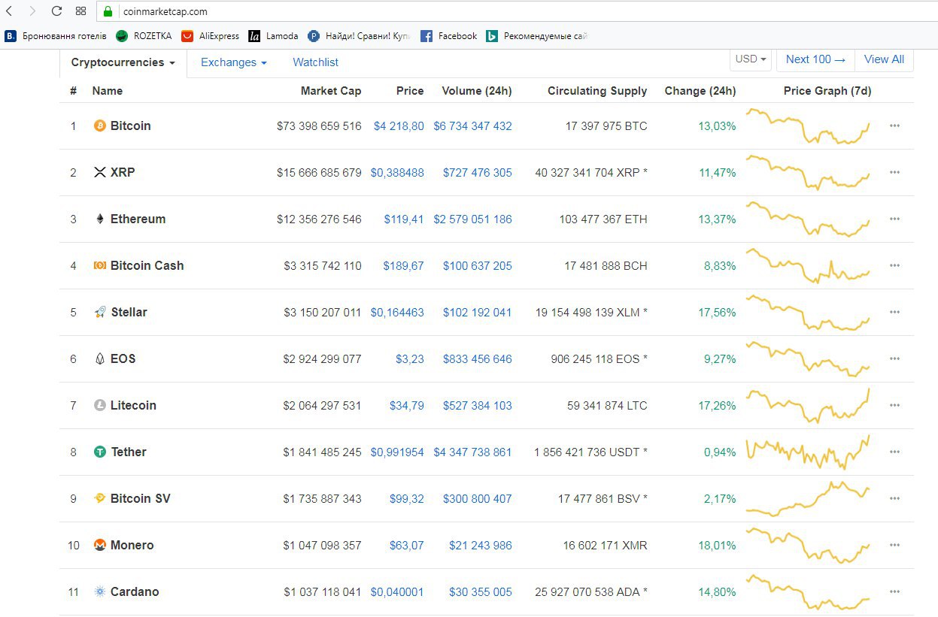Open the Cardano row options menu
Viewport: 938px width, 617px height.
coord(894,591)
